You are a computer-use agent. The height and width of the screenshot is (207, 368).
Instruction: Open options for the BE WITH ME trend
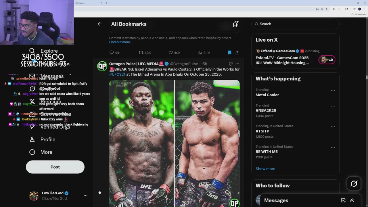point(333,147)
